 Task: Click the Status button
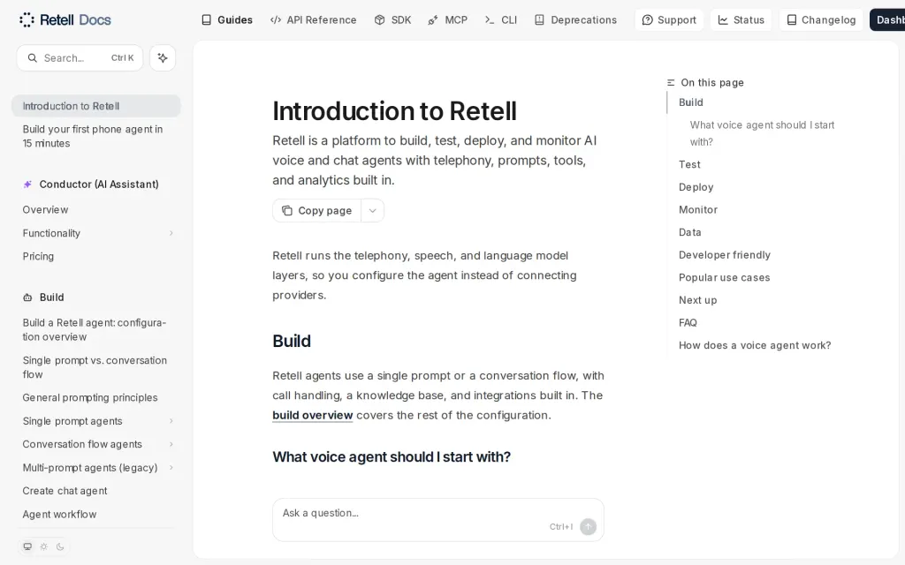(x=741, y=19)
